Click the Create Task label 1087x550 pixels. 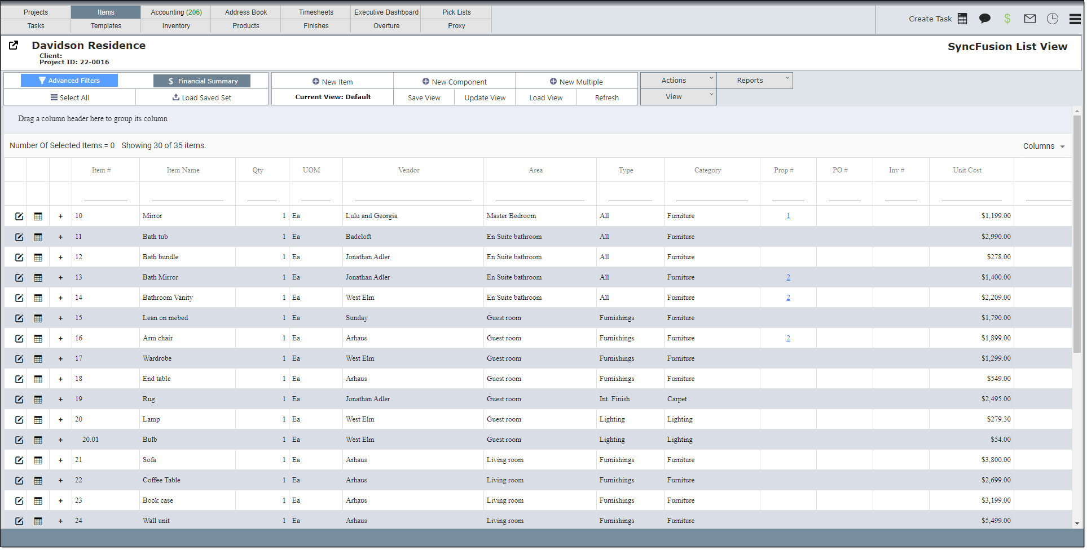tap(930, 19)
